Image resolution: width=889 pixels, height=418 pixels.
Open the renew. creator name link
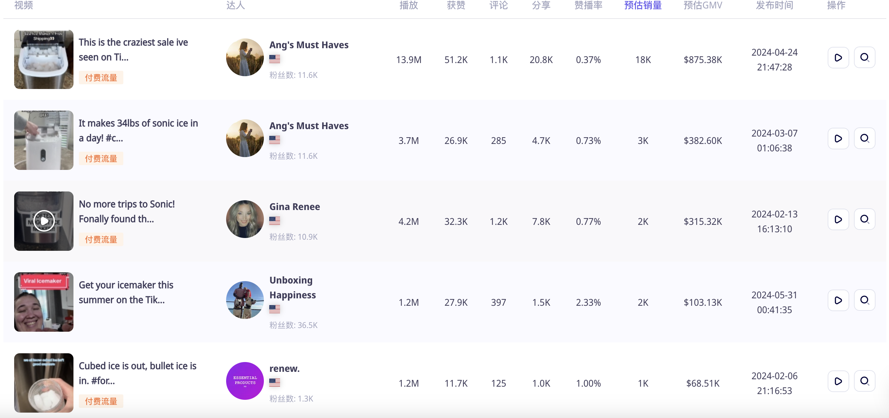click(284, 368)
